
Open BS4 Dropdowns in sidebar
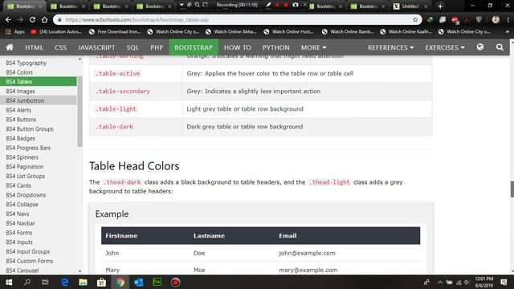pos(26,195)
